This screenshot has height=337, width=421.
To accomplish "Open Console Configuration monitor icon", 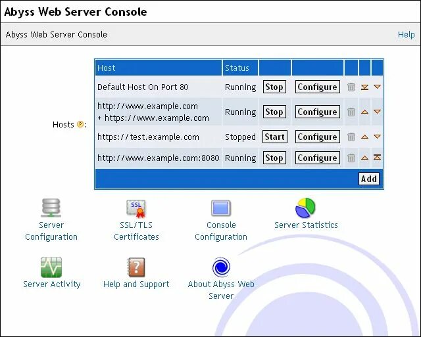I will click(x=221, y=208).
